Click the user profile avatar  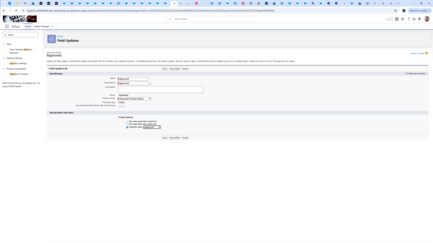(x=427, y=19)
